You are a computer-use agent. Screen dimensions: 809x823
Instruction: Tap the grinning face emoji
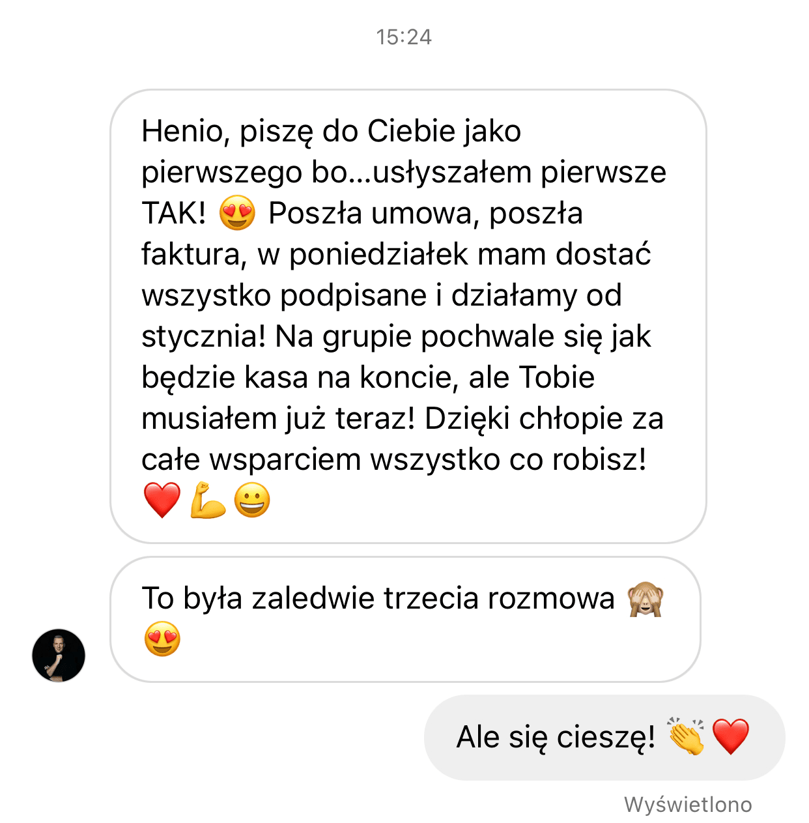[252, 500]
